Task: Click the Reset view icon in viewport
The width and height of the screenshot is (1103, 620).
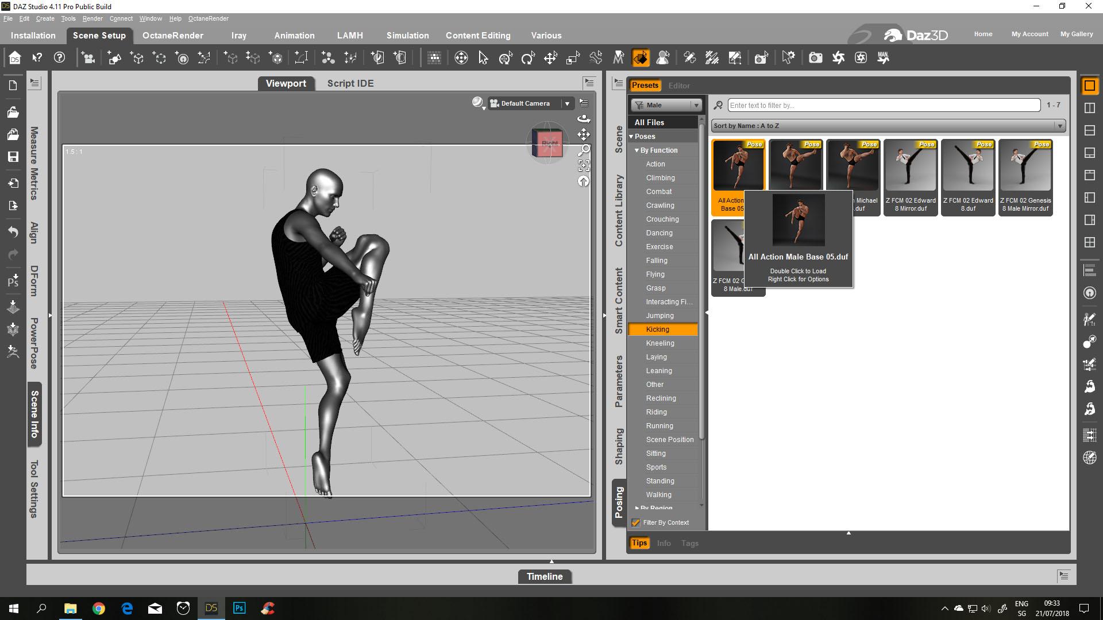Action: 584,181
